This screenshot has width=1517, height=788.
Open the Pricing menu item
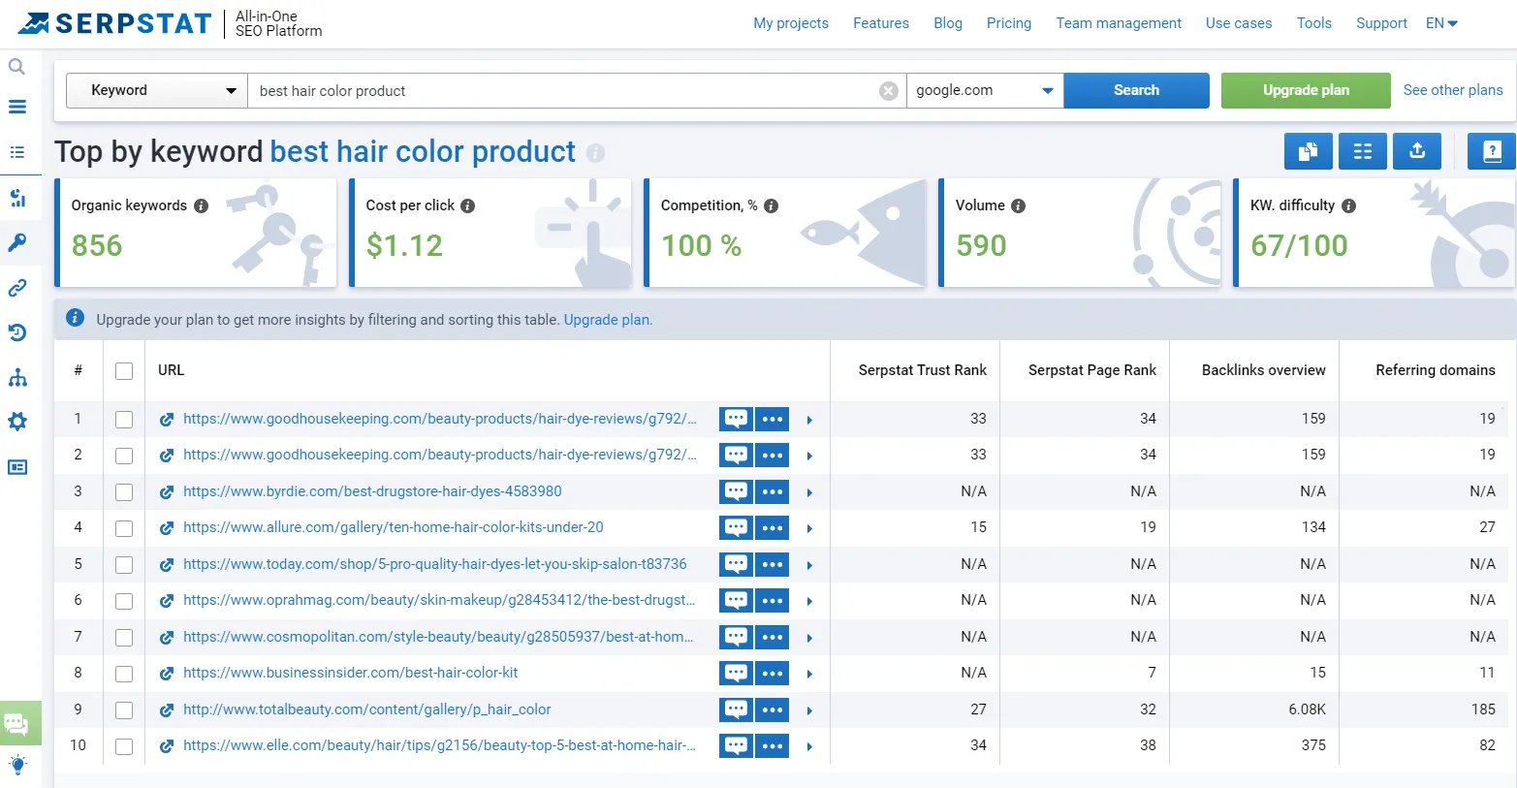pyautogui.click(x=1008, y=23)
